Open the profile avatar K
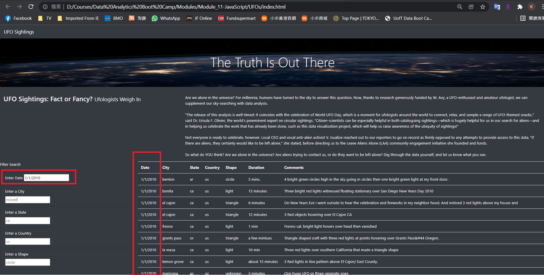 click(x=531, y=7)
